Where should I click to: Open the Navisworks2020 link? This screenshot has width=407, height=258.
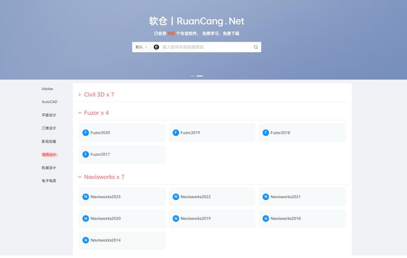pos(122,218)
